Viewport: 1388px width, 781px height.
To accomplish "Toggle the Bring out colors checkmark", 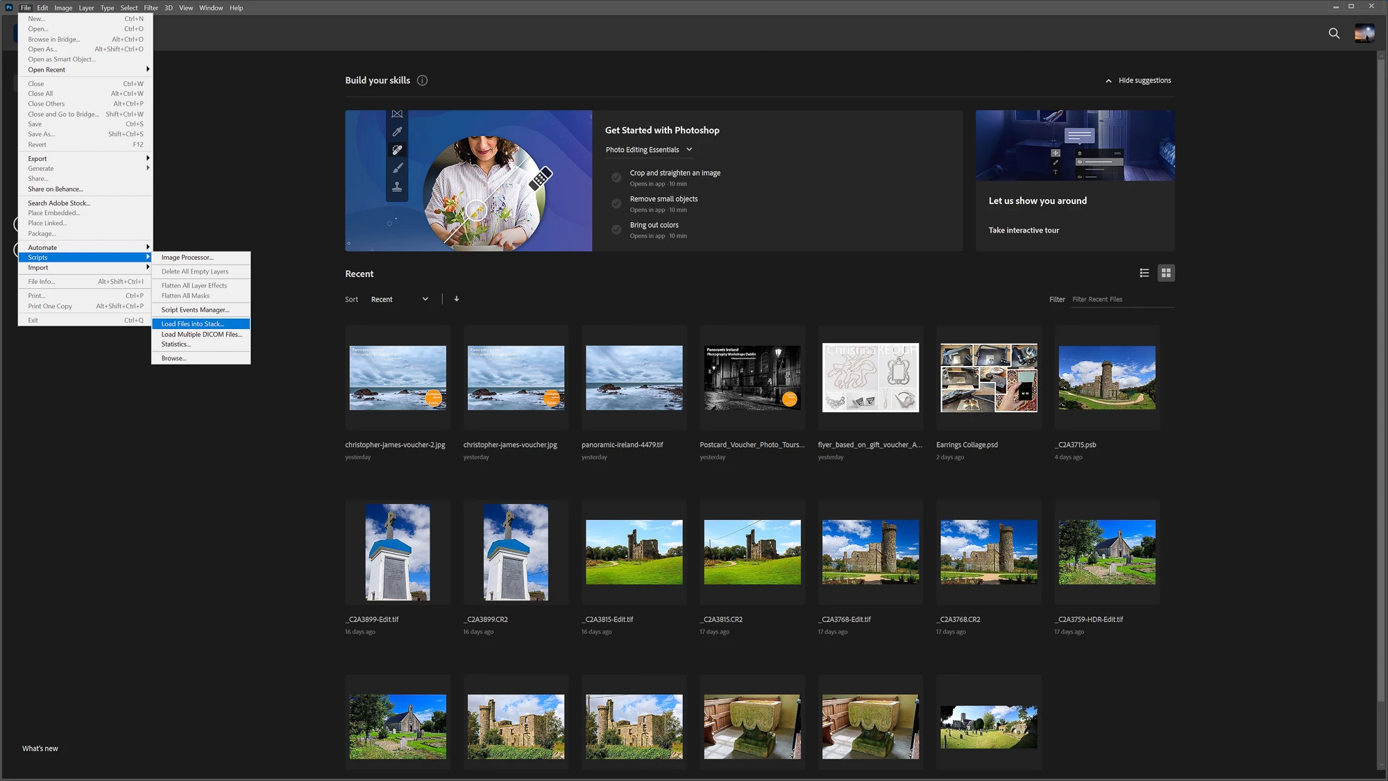I will tap(616, 230).
